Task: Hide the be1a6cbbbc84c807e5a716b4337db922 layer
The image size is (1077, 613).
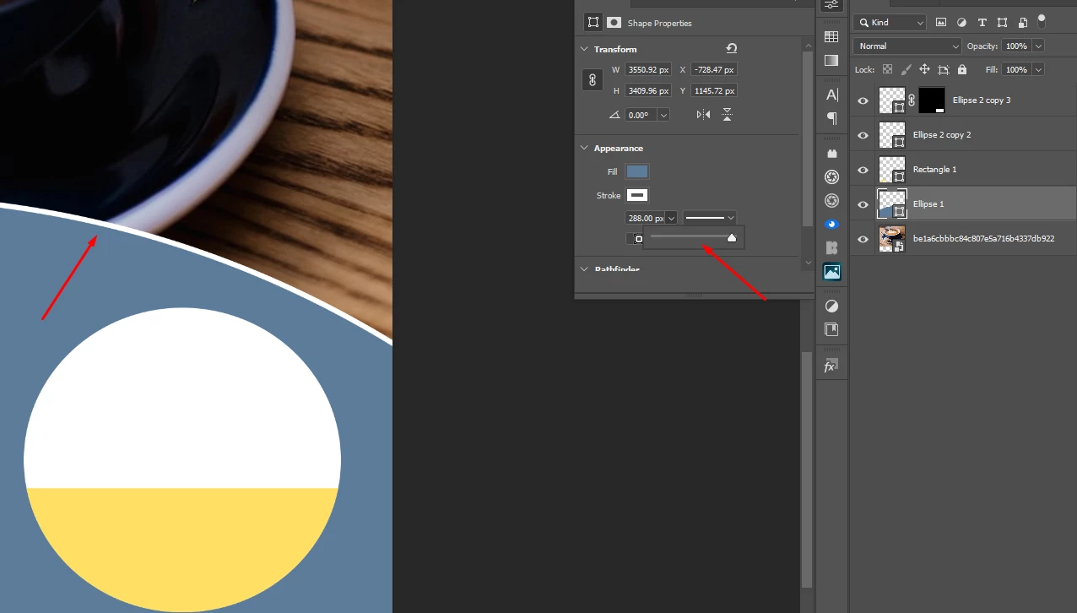Action: click(x=863, y=239)
